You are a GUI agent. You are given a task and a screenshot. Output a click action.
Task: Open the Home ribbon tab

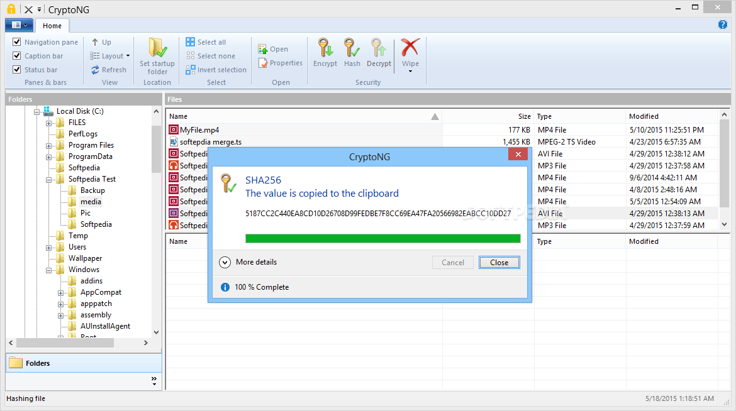click(52, 26)
